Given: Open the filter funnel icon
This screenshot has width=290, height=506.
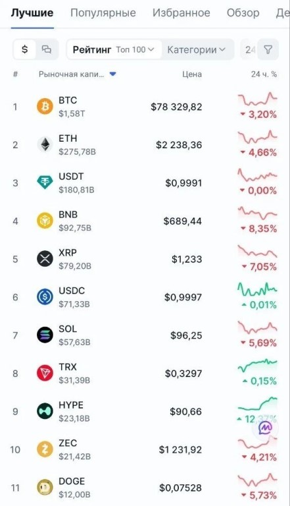Looking at the screenshot, I should [x=268, y=49].
